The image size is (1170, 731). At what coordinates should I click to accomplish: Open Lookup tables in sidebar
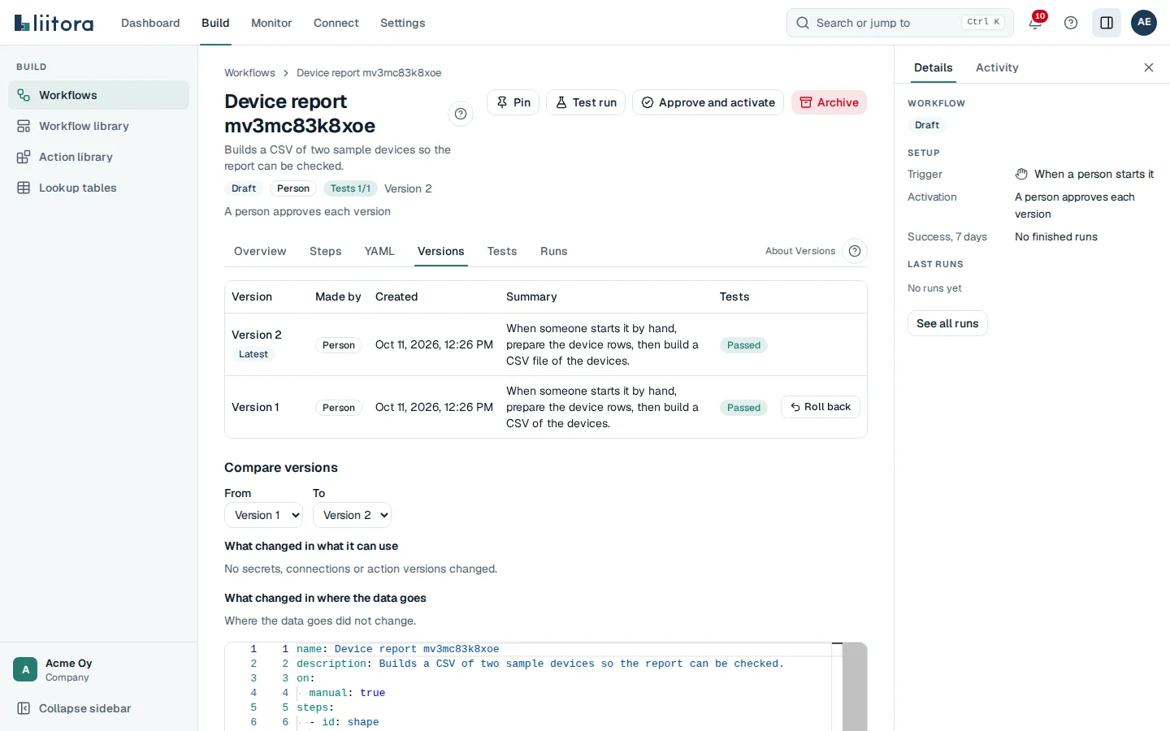(x=98, y=188)
